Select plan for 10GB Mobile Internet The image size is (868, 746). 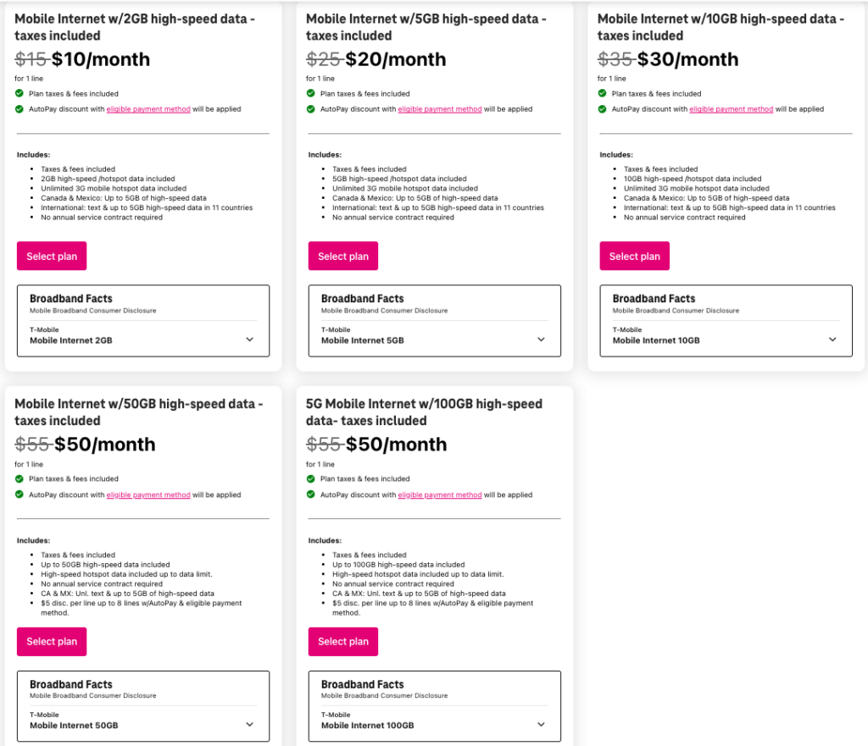tap(634, 256)
